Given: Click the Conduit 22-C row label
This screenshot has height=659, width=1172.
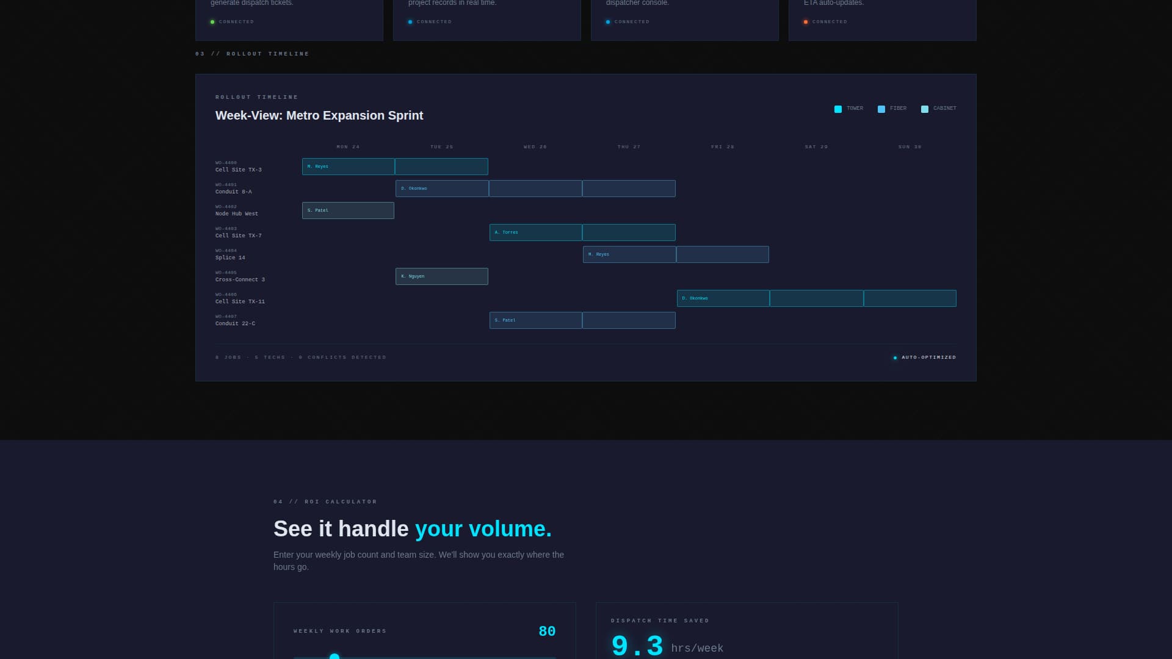Looking at the screenshot, I should [x=236, y=324].
